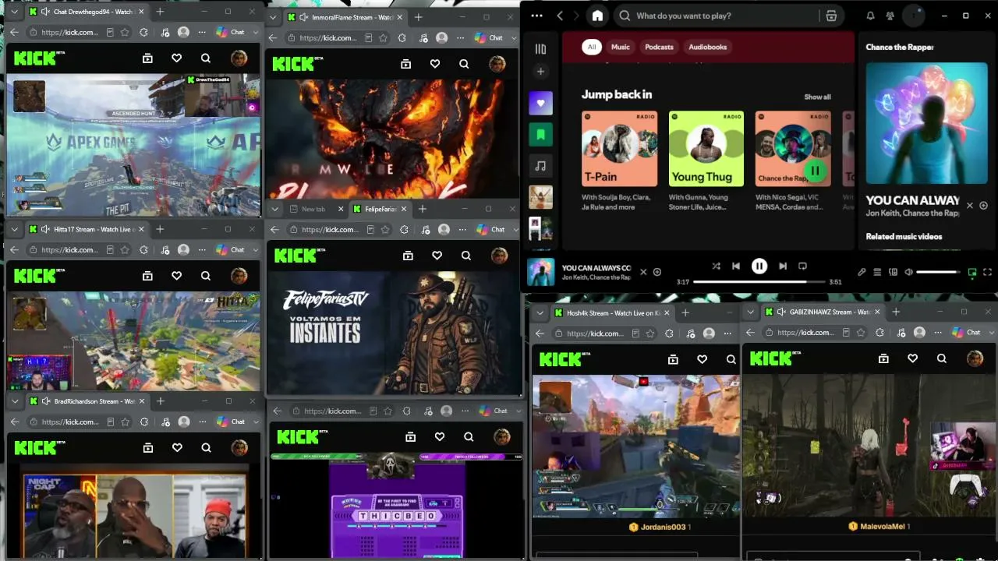Viewport: 998px width, 561px height.
Task: Open the lyrics microphone icon in Spotify player
Action: 862,272
